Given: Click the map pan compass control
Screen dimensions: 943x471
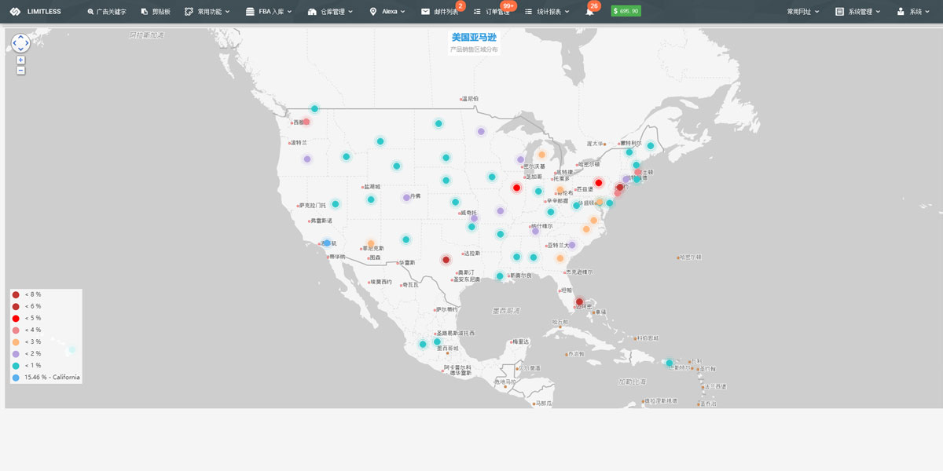Looking at the screenshot, I should coord(20,43).
